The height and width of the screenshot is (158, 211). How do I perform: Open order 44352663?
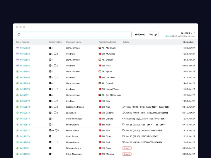(x=25, y=48)
